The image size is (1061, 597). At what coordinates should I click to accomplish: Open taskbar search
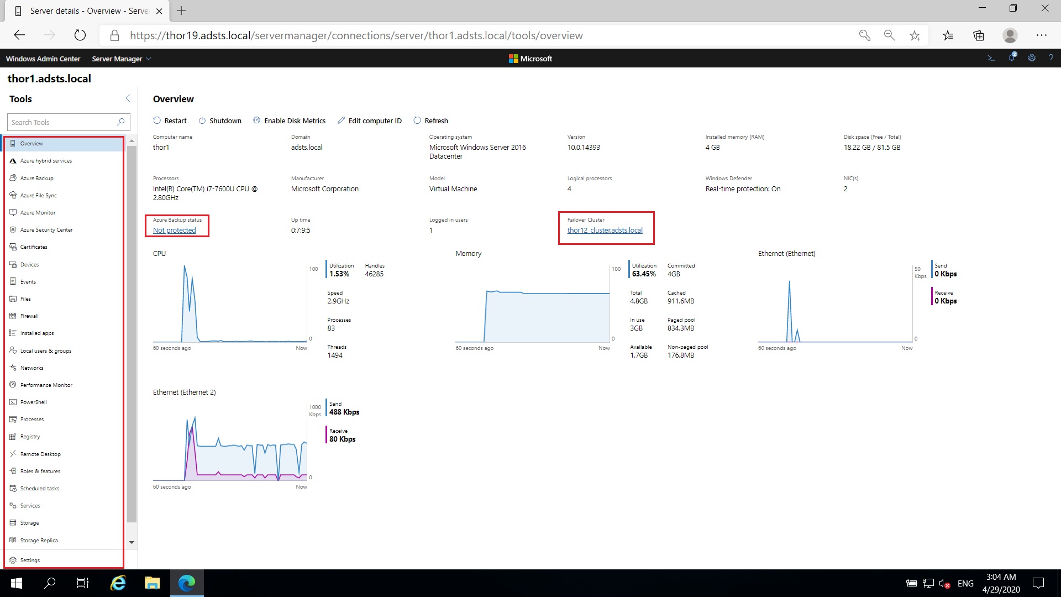[x=50, y=583]
